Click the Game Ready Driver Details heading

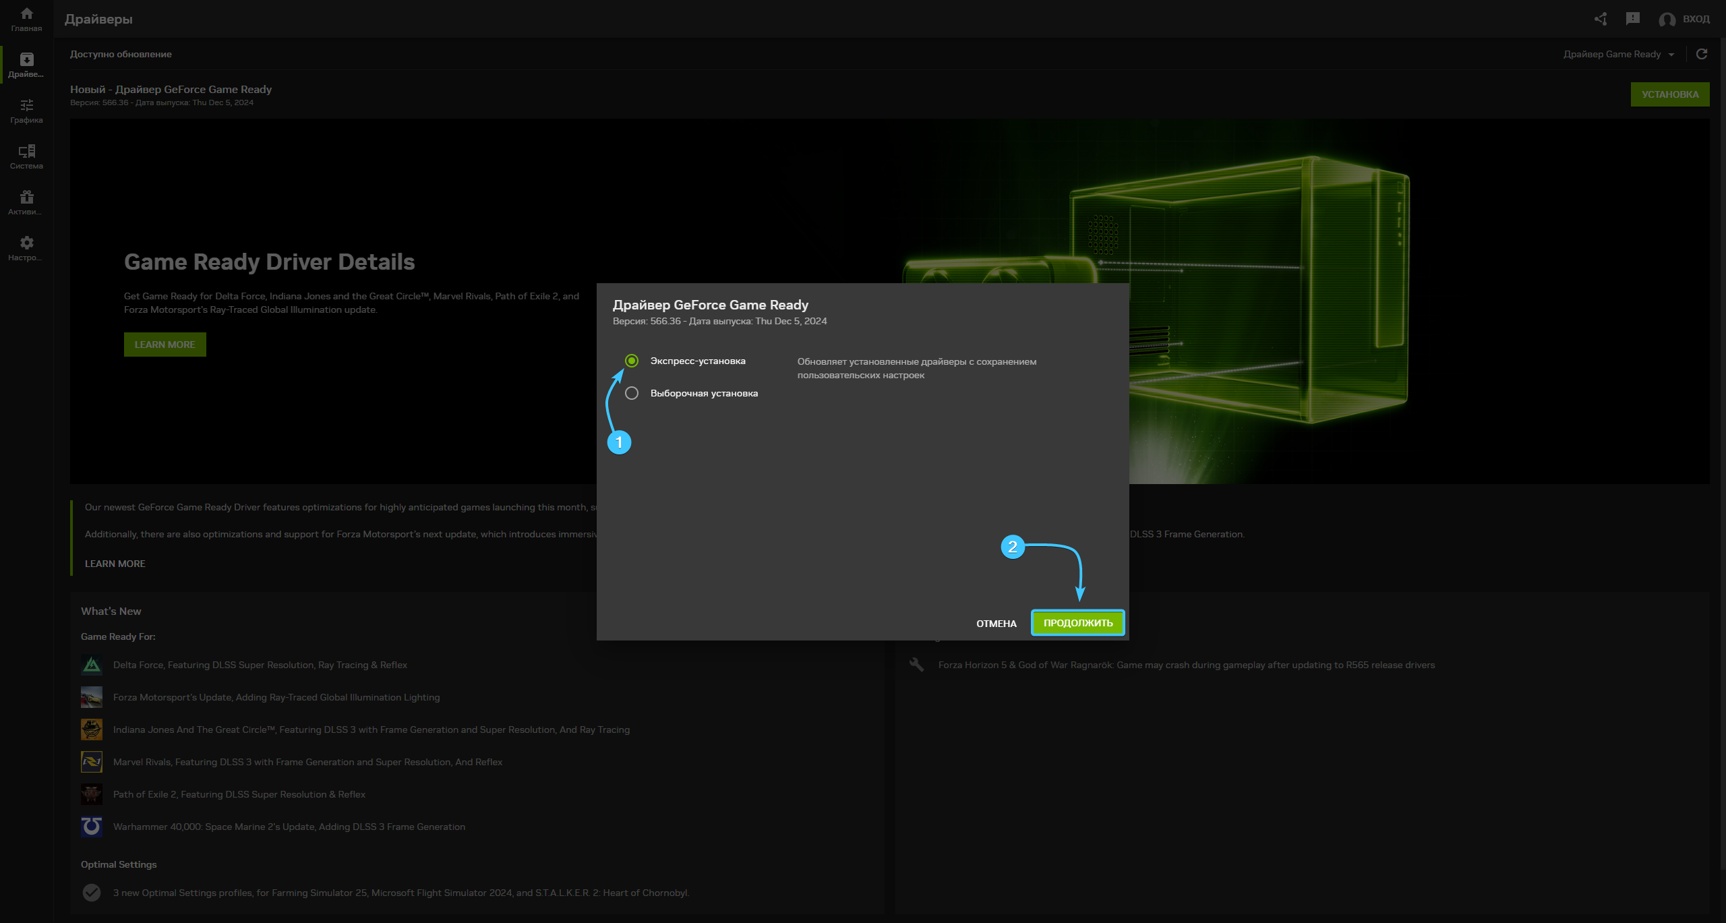(x=270, y=262)
